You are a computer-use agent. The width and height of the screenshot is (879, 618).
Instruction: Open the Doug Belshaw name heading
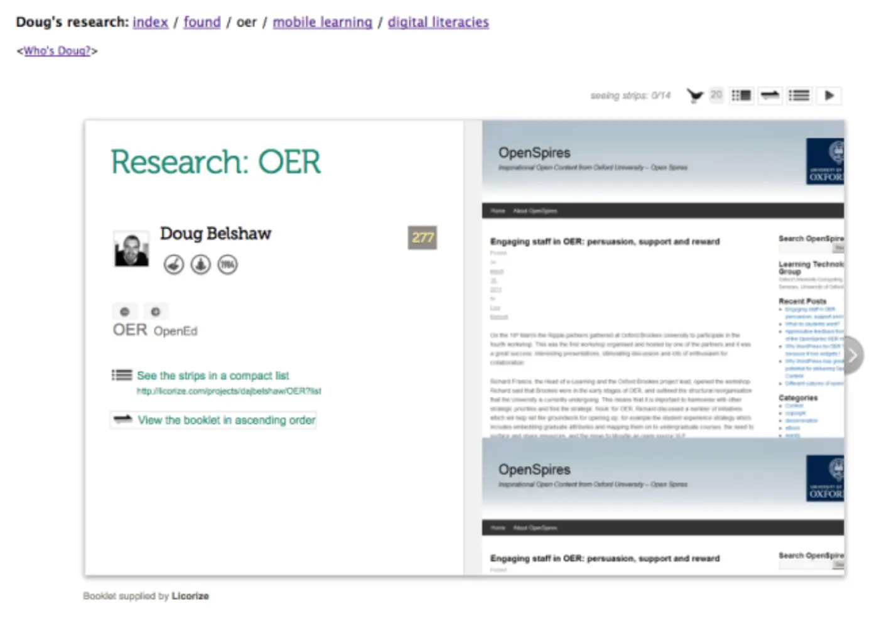[215, 234]
